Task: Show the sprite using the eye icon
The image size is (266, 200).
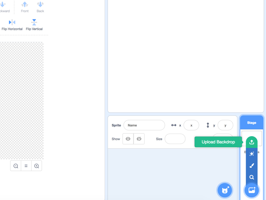Action: [x=128, y=139]
